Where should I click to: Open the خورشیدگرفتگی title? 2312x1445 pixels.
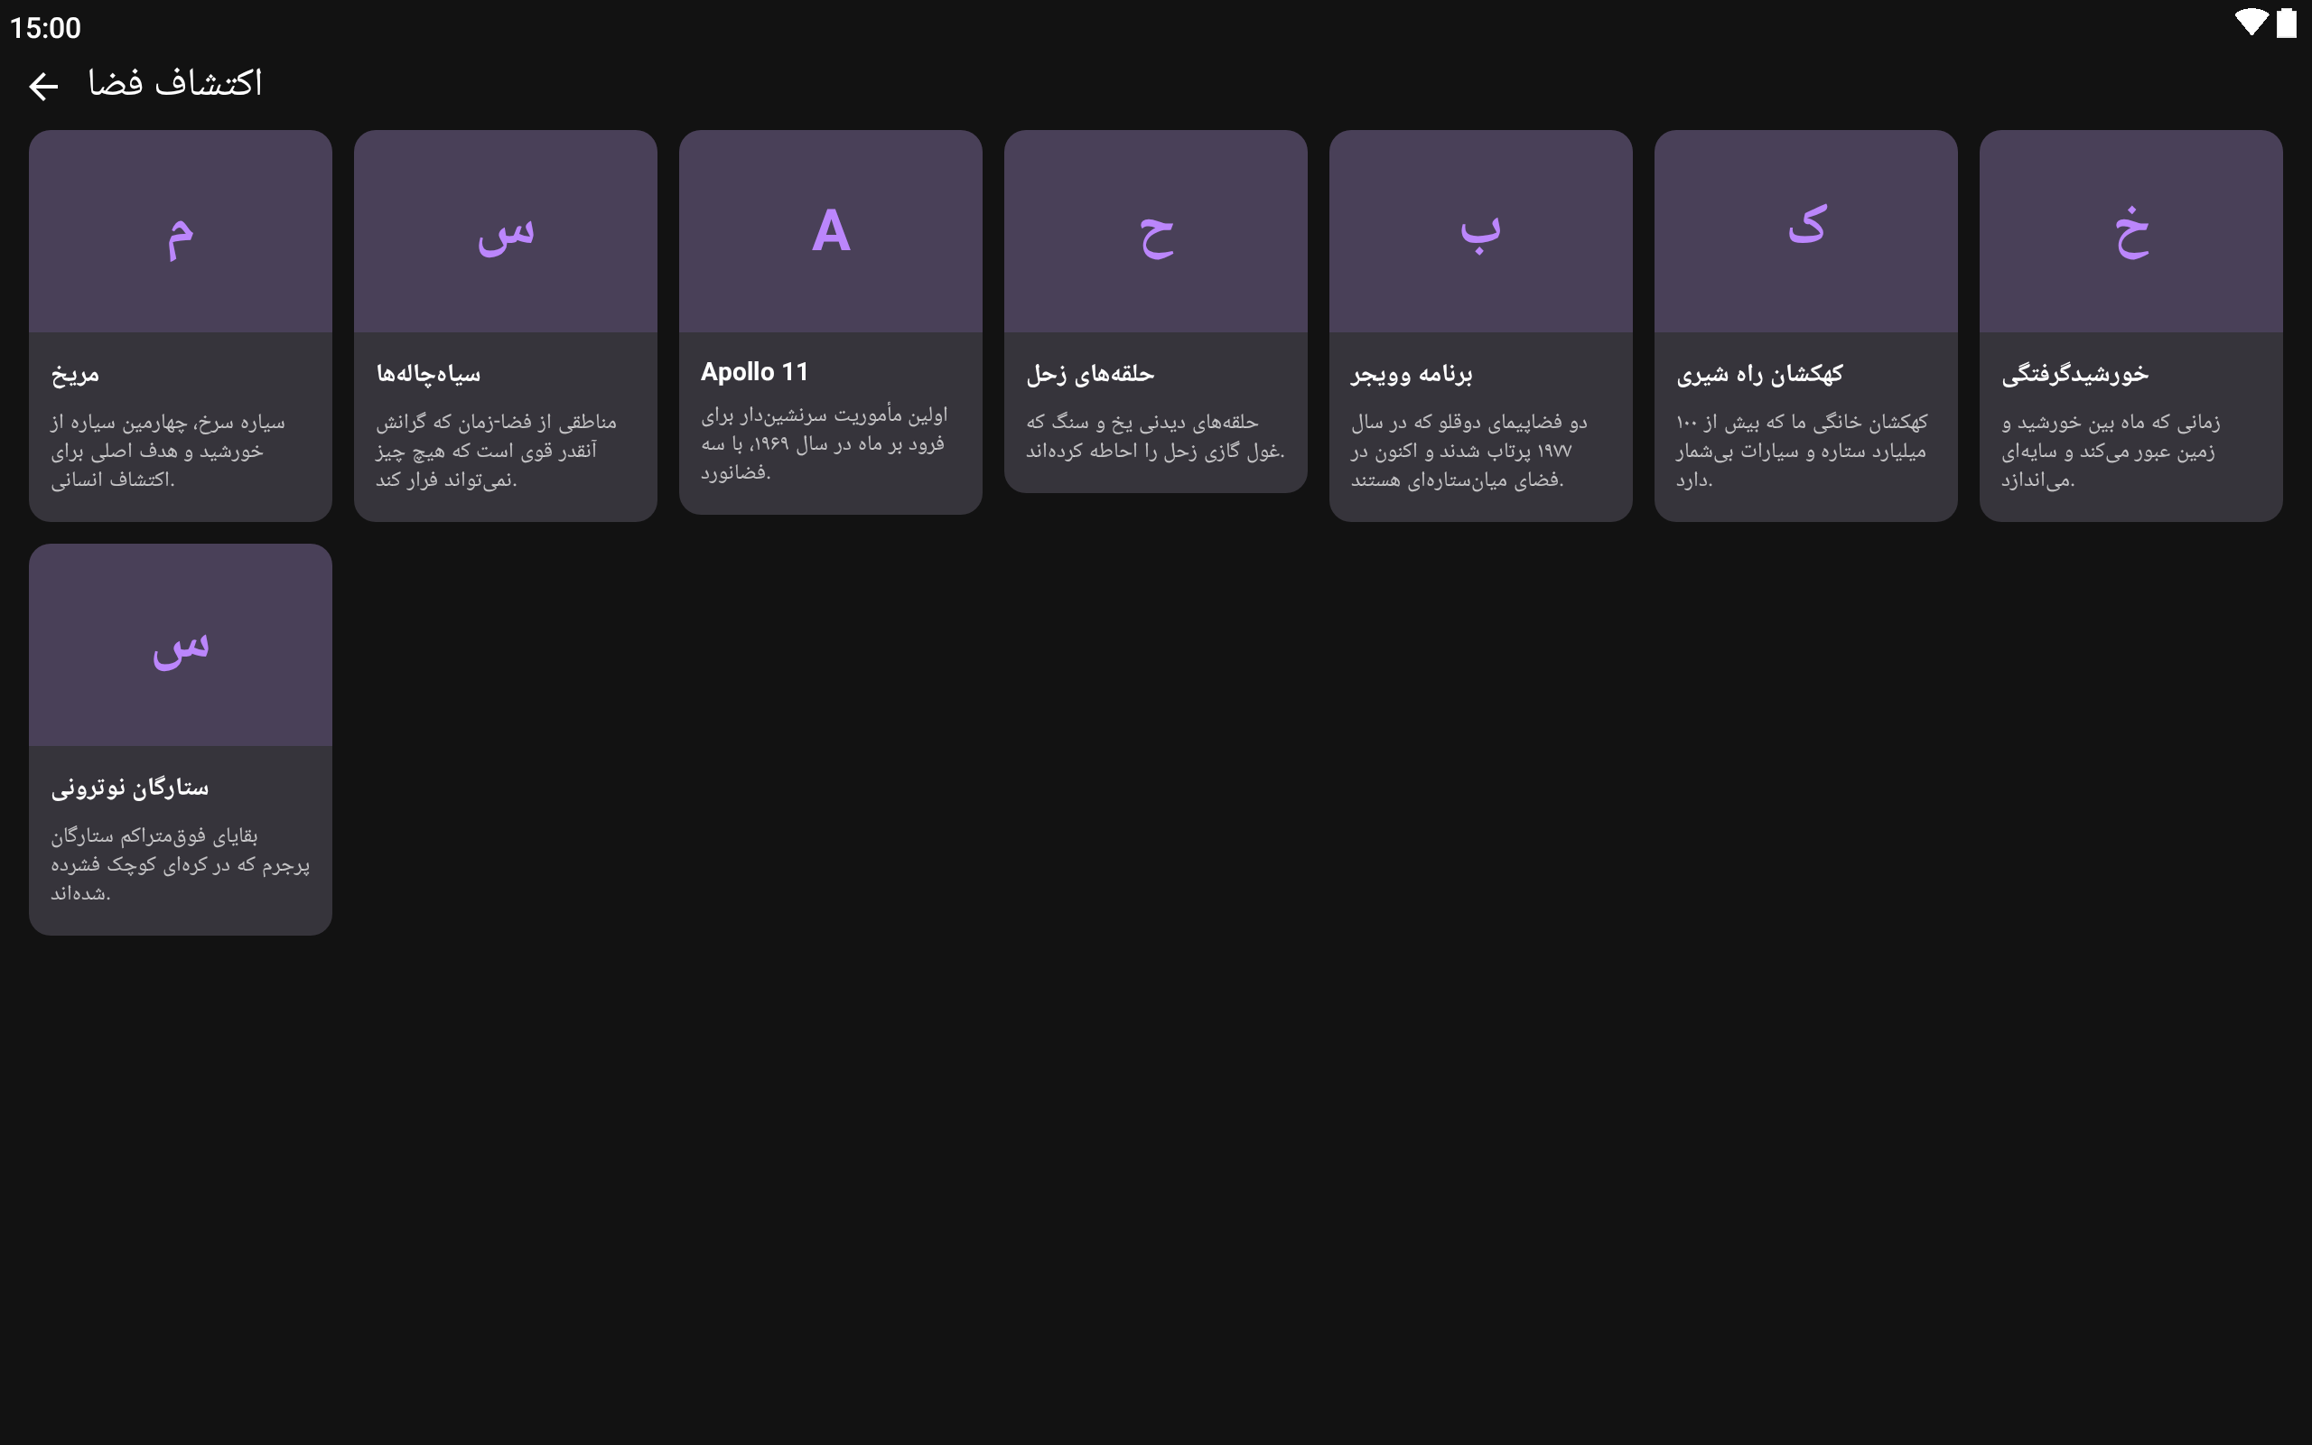coord(2074,374)
